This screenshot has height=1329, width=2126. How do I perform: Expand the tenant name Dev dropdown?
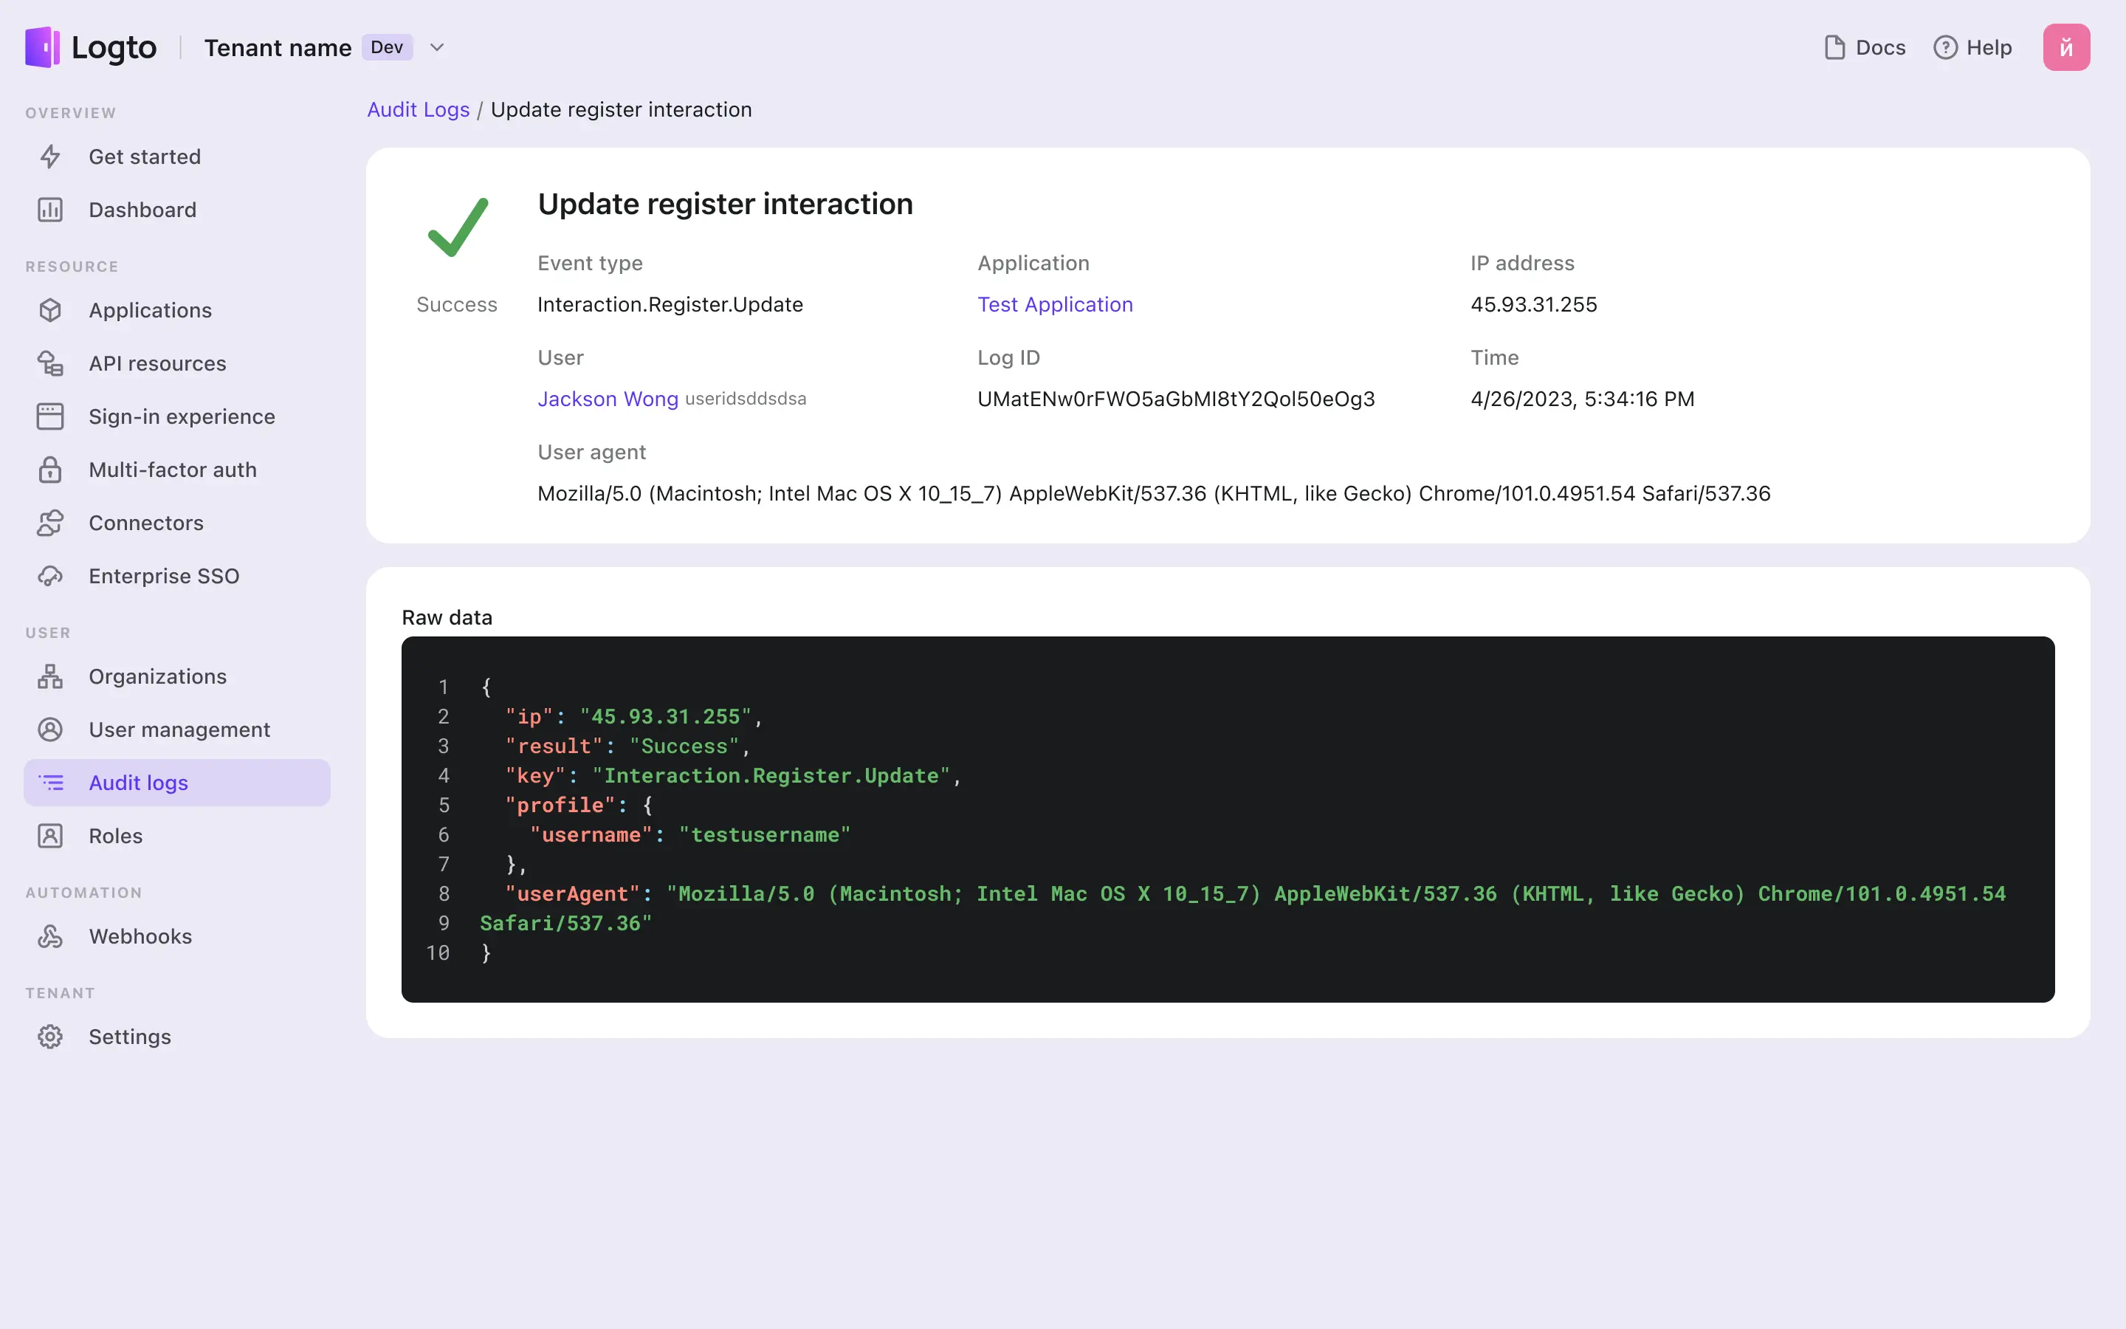point(435,46)
